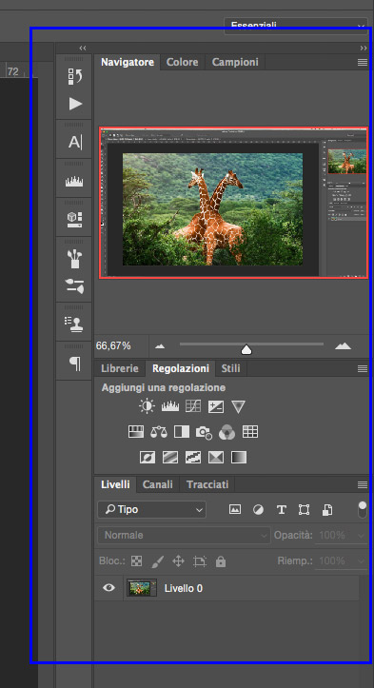The width and height of the screenshot is (374, 688).
Task: Open the Normale blend mode dropdown
Action: [x=184, y=536]
